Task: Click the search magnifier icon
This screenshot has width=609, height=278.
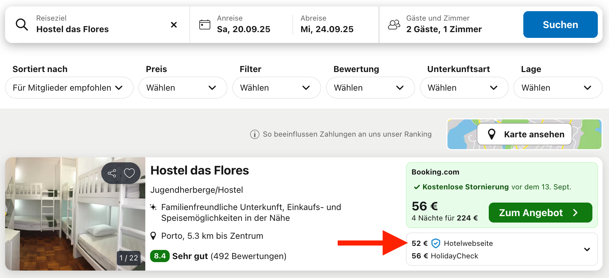Action: (x=22, y=25)
